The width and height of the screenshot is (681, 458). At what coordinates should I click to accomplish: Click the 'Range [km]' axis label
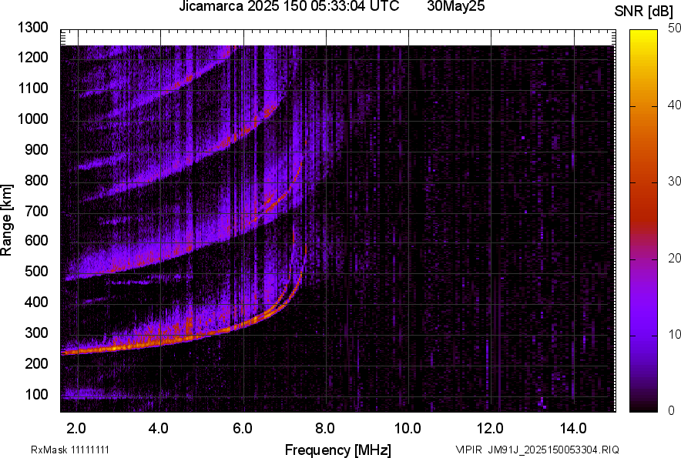6,220
